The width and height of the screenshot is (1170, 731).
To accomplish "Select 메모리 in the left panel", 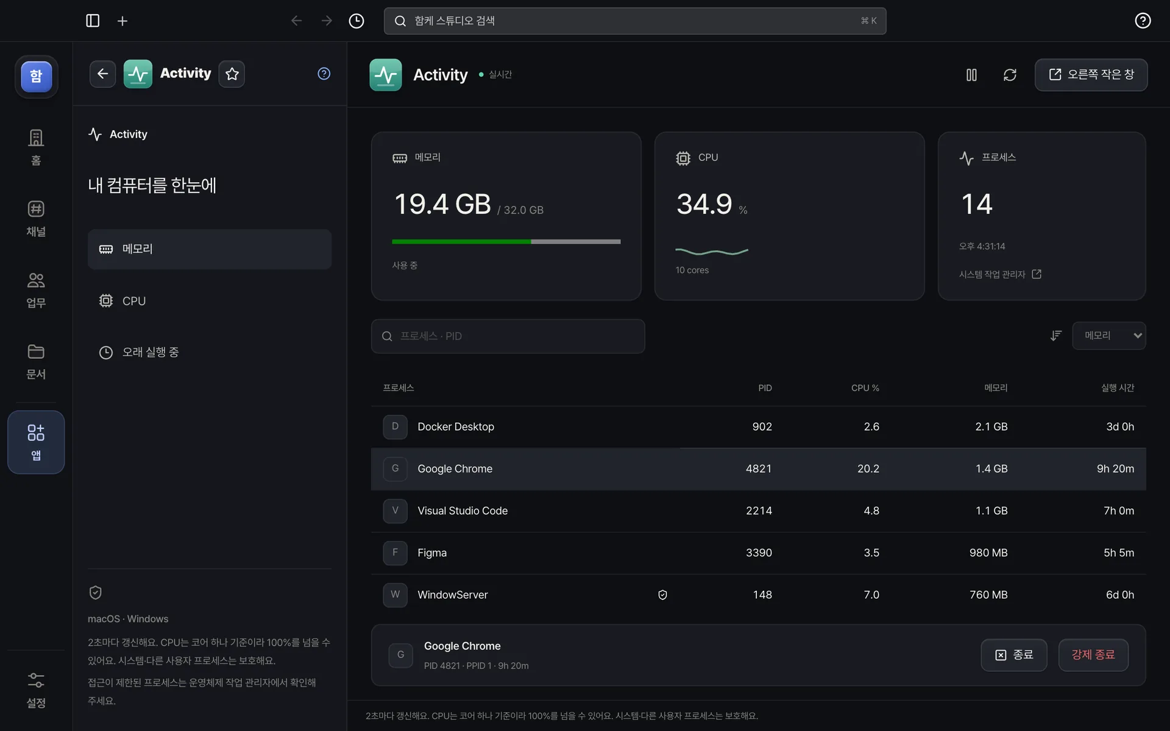I will pos(210,249).
